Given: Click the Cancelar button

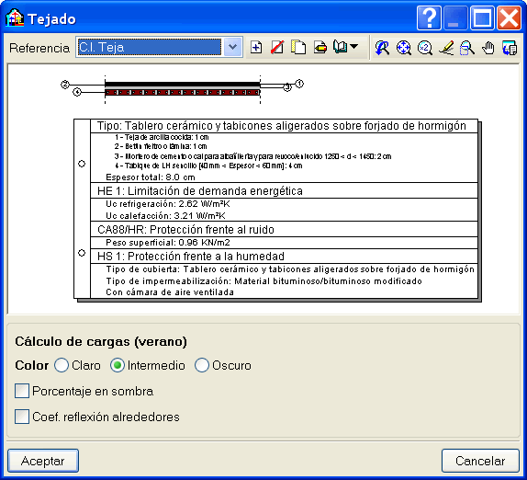Looking at the screenshot, I should (480, 461).
